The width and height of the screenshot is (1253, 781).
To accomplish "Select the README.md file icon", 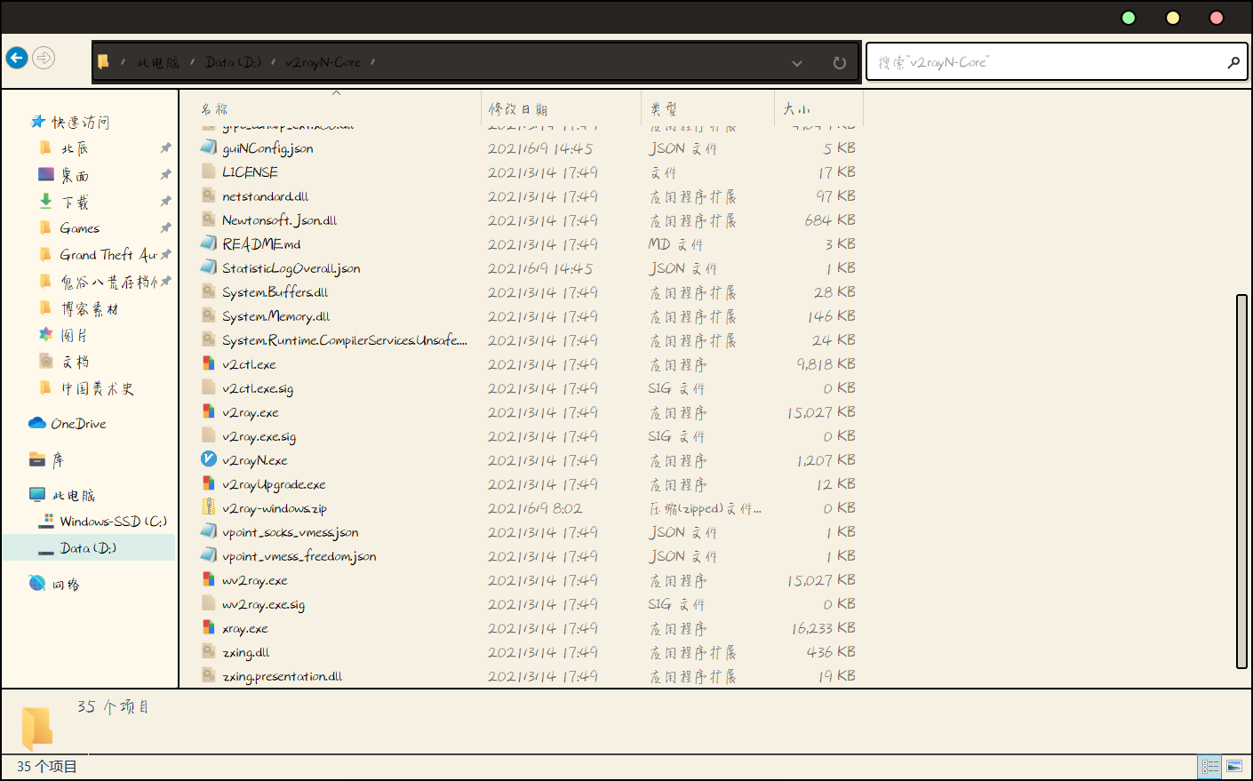I will click(x=209, y=243).
